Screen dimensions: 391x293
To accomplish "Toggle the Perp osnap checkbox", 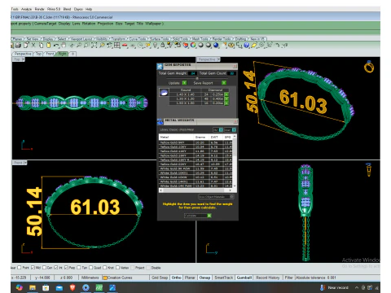I will click(x=66, y=268).
